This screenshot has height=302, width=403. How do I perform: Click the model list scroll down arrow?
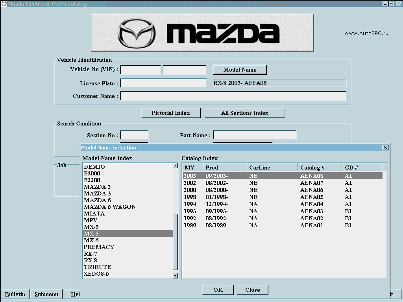(x=175, y=276)
